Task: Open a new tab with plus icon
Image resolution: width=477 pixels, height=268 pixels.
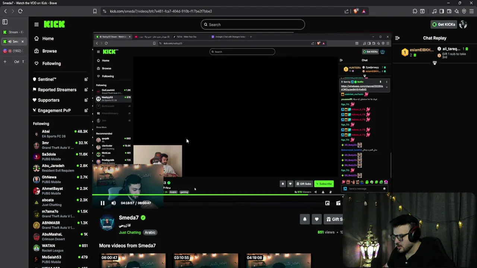Action: point(5,61)
